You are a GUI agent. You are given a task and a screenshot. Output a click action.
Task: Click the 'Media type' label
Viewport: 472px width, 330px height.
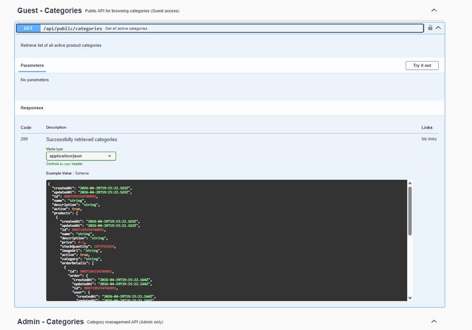[x=54, y=149]
